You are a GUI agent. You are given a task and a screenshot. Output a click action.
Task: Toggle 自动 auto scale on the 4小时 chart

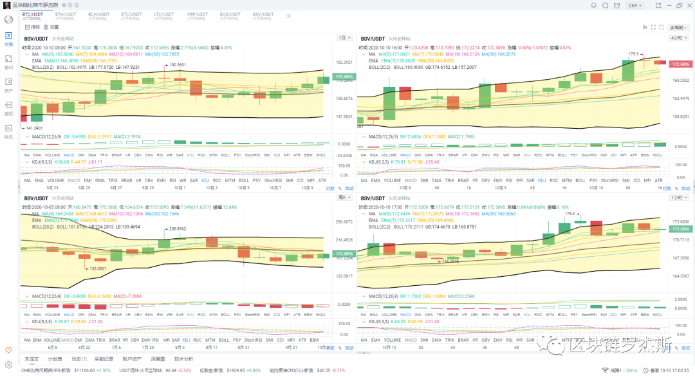point(686,189)
